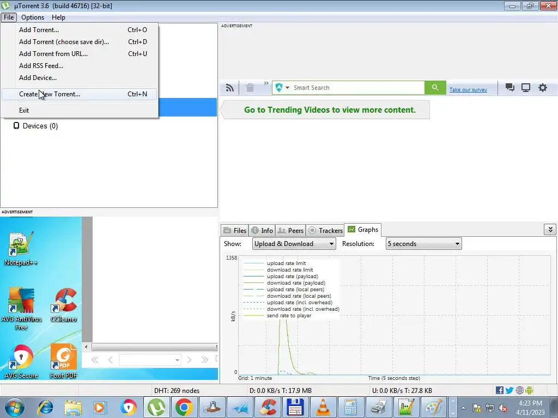
Task: Click the RSS feed toolbar icon
Action: click(x=230, y=88)
